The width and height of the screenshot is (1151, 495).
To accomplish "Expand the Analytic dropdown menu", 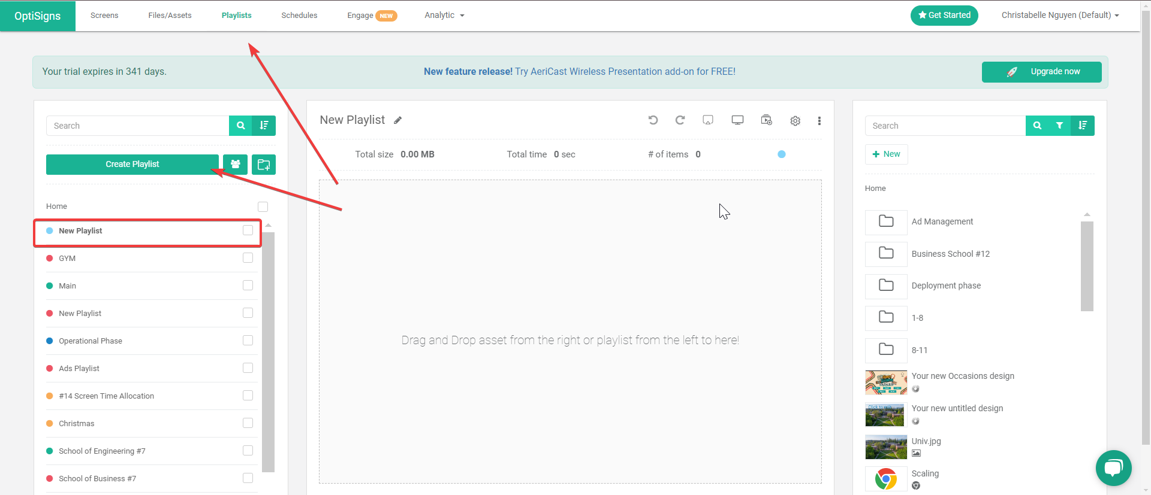I will pyautogui.click(x=444, y=15).
